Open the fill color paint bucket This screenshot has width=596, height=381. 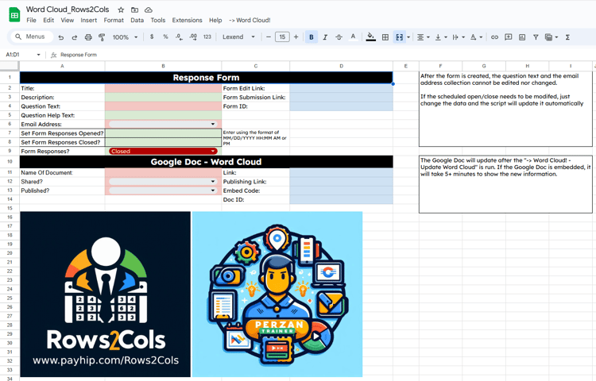click(370, 37)
